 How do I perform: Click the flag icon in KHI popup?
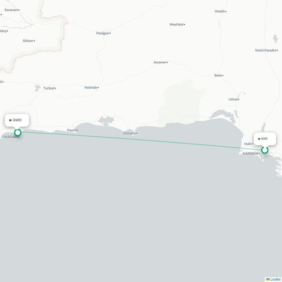(x=259, y=139)
